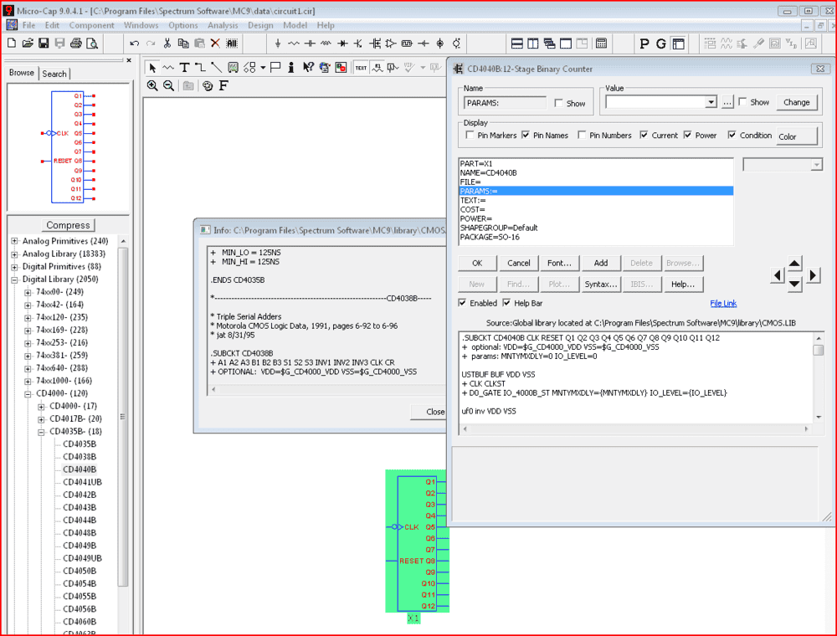The width and height of the screenshot is (837, 636).
Task: Select the orthogonal Wire mode tool
Action: 200,68
